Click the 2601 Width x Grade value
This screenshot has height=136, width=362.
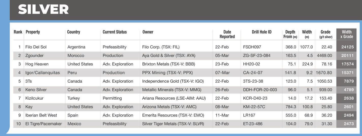click(349, 107)
